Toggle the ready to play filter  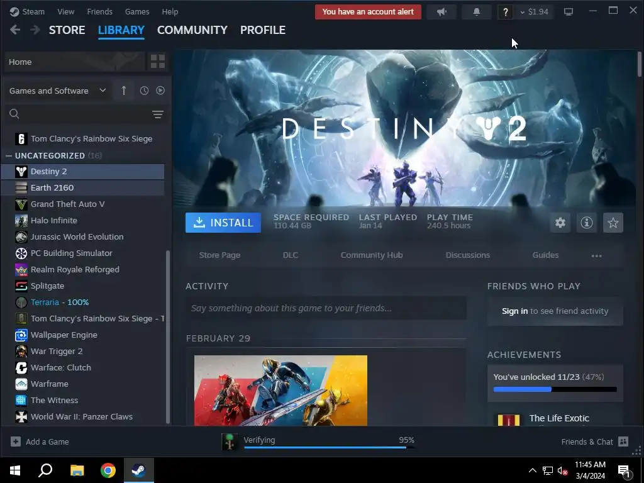pos(160,91)
